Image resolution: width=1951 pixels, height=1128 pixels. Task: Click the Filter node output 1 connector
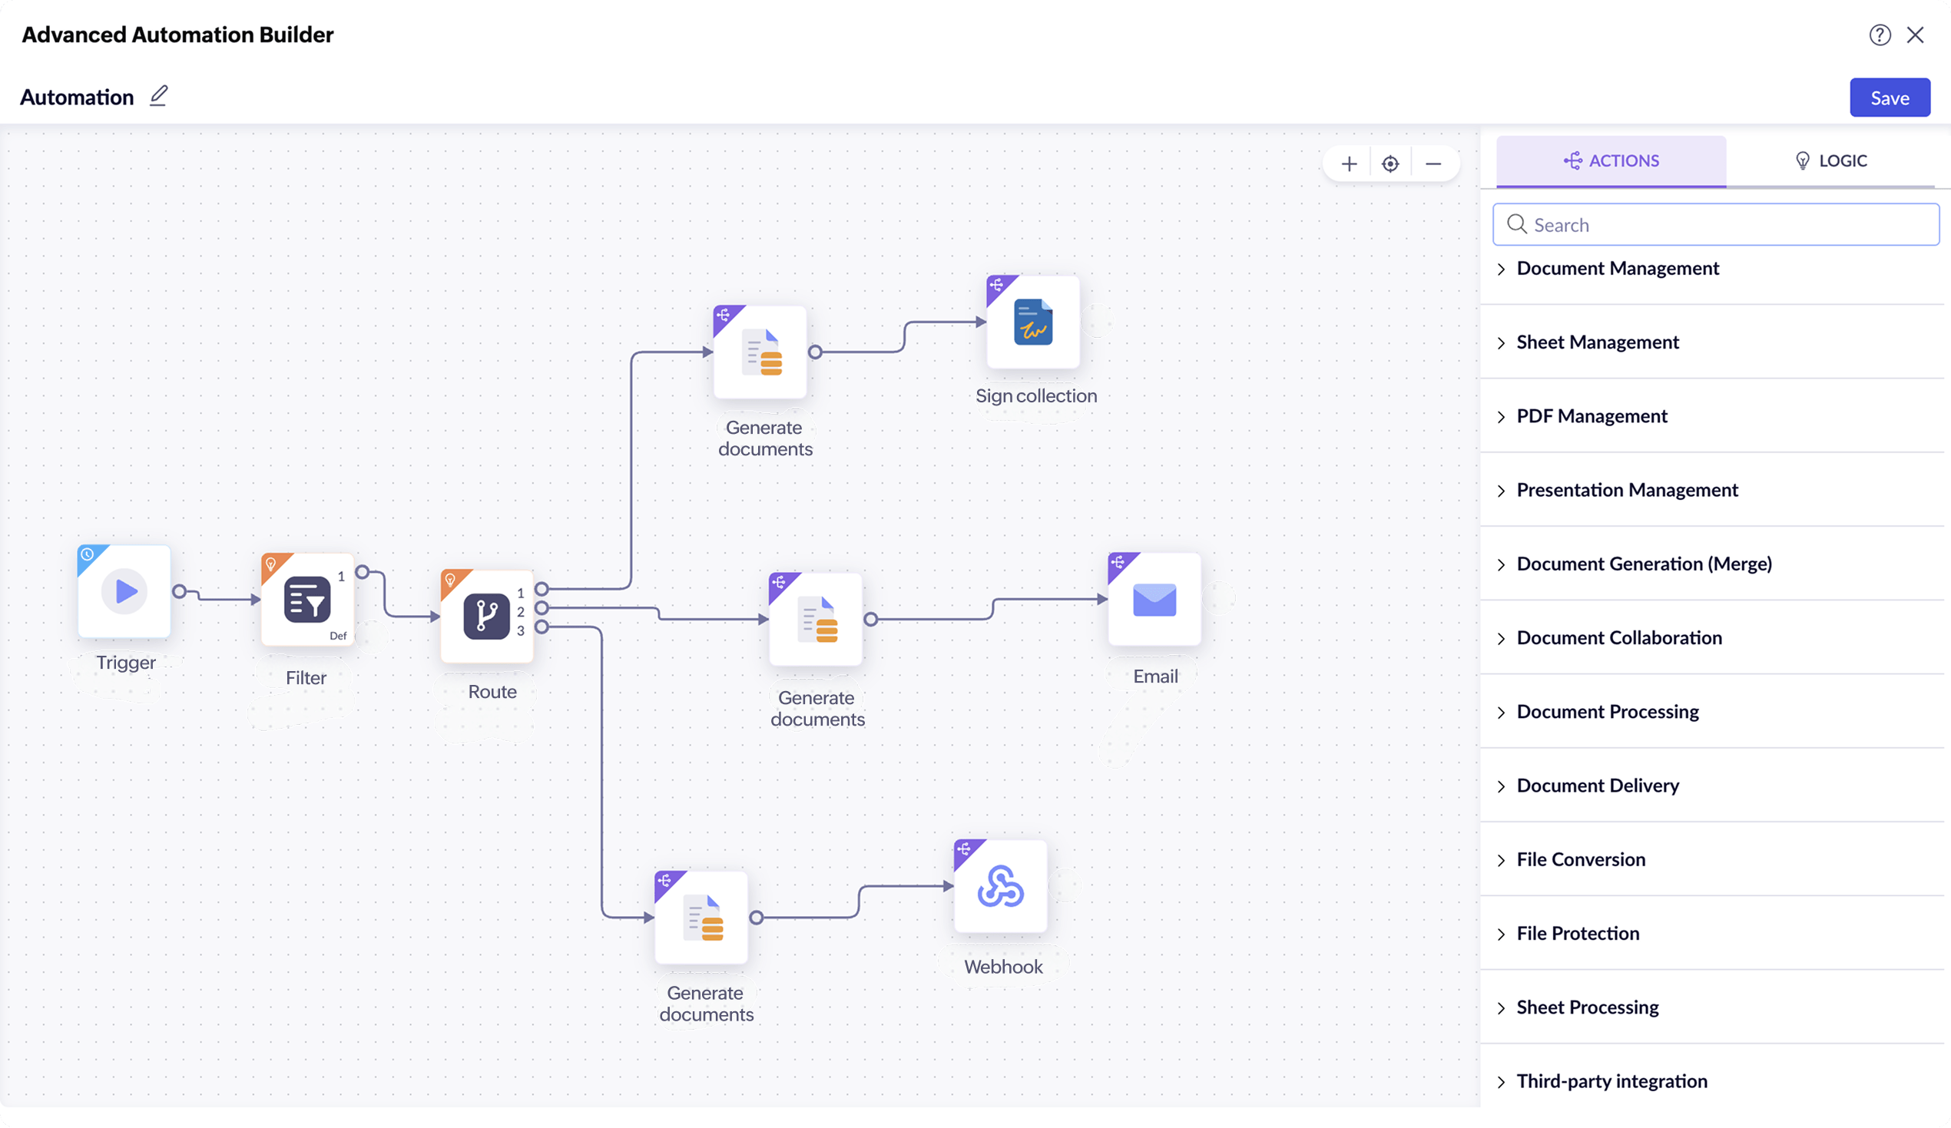click(x=363, y=572)
